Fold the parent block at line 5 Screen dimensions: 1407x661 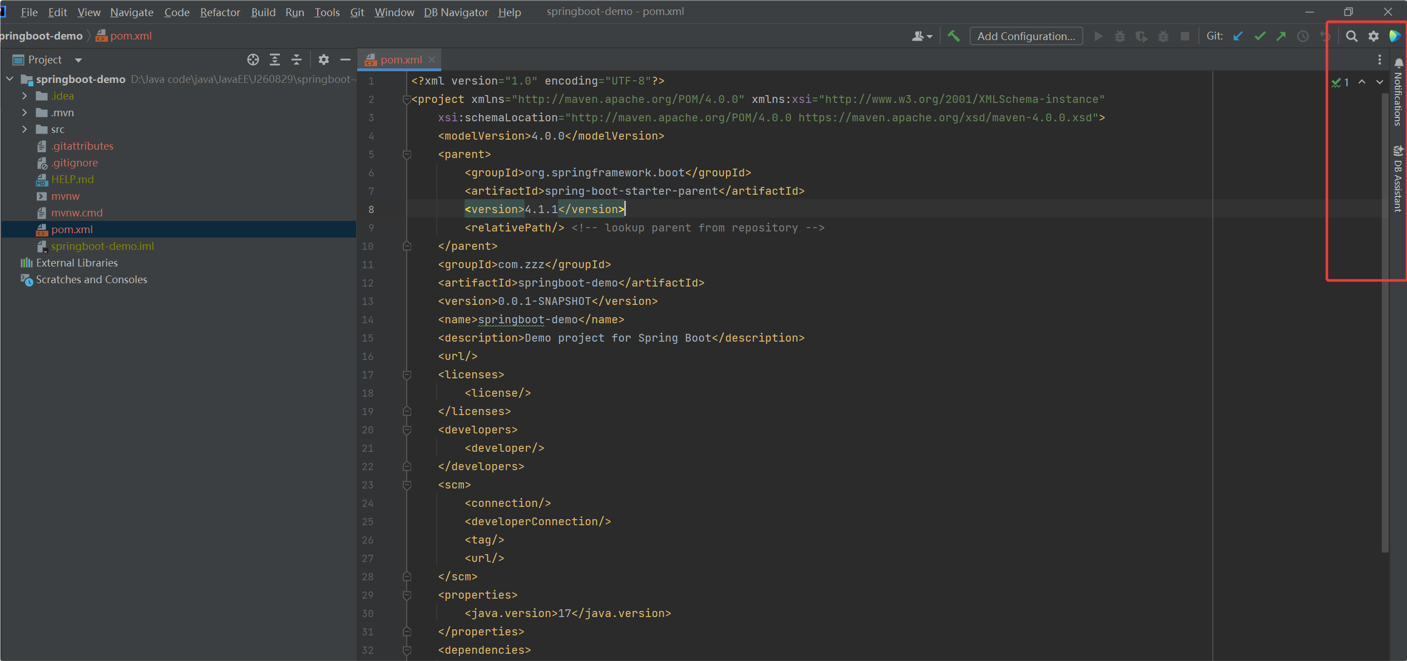407,155
